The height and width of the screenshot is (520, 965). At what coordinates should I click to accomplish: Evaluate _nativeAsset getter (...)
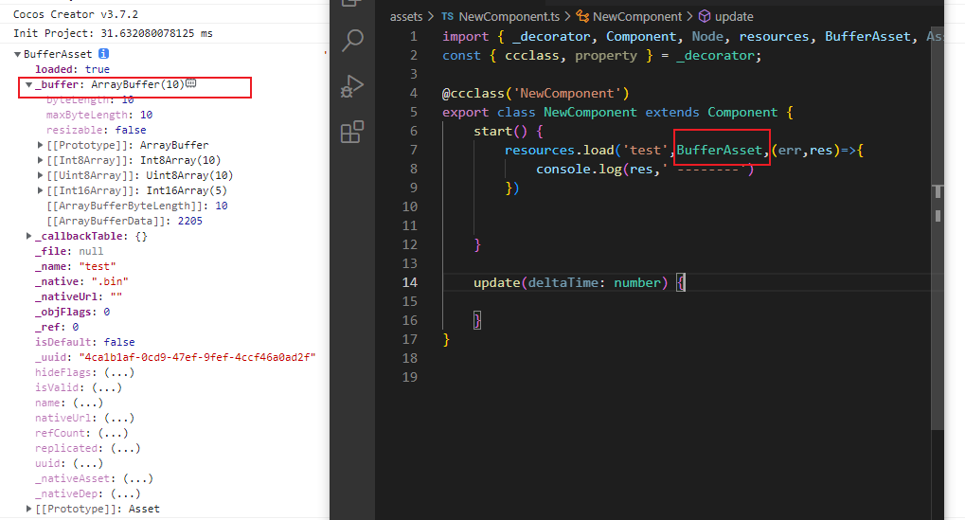pos(138,478)
